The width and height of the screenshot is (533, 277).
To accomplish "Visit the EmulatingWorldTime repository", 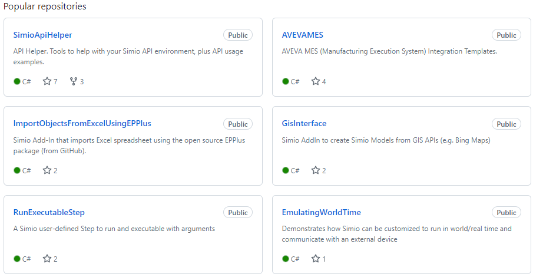I will 321,212.
